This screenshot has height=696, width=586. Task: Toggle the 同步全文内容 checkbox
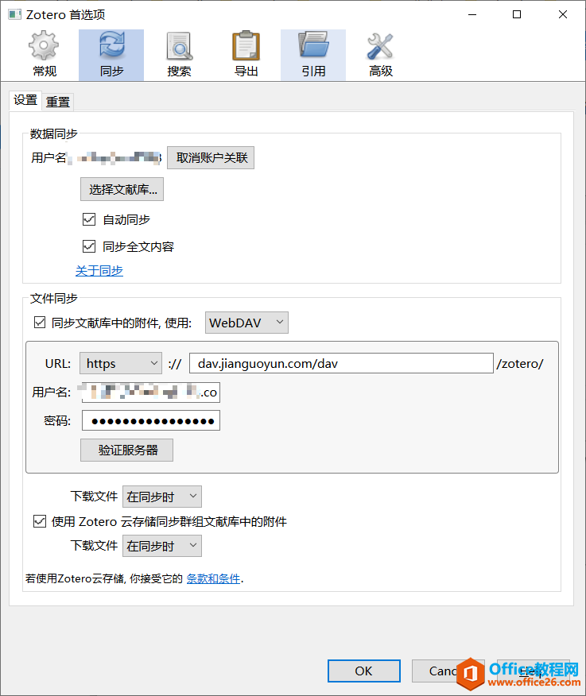point(89,246)
